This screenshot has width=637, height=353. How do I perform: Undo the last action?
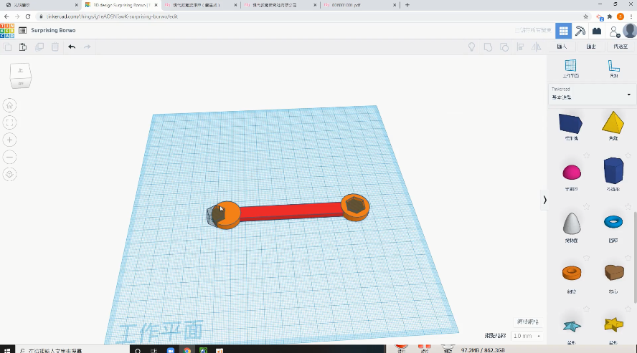(x=72, y=47)
